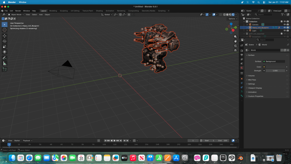Expand the Light tree item
Viewport: 291px width, 164px height.
247,31
